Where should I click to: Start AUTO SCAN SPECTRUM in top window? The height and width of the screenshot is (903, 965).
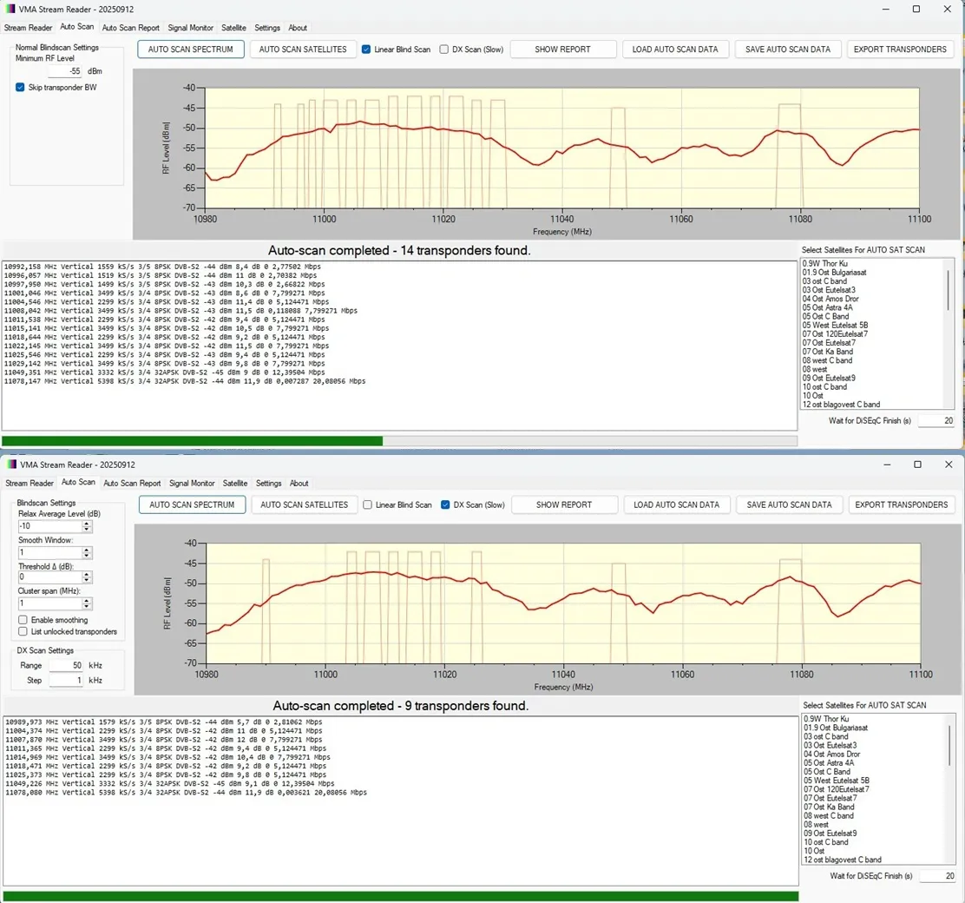(x=191, y=49)
